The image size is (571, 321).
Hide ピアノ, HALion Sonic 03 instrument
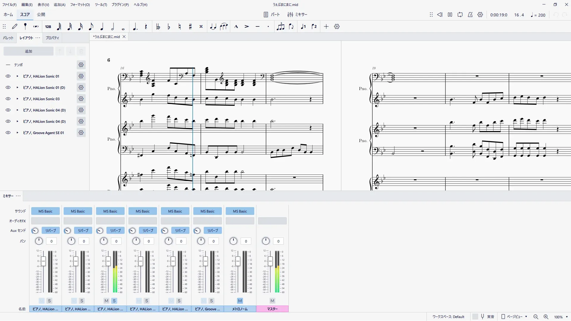(x=8, y=99)
